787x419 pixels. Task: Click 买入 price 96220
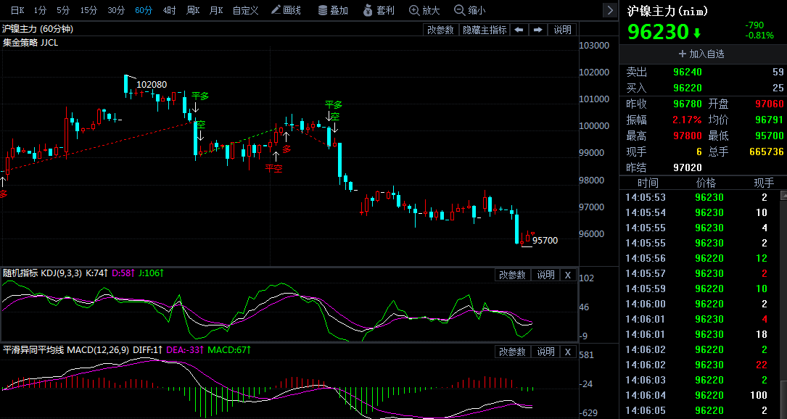(x=688, y=88)
